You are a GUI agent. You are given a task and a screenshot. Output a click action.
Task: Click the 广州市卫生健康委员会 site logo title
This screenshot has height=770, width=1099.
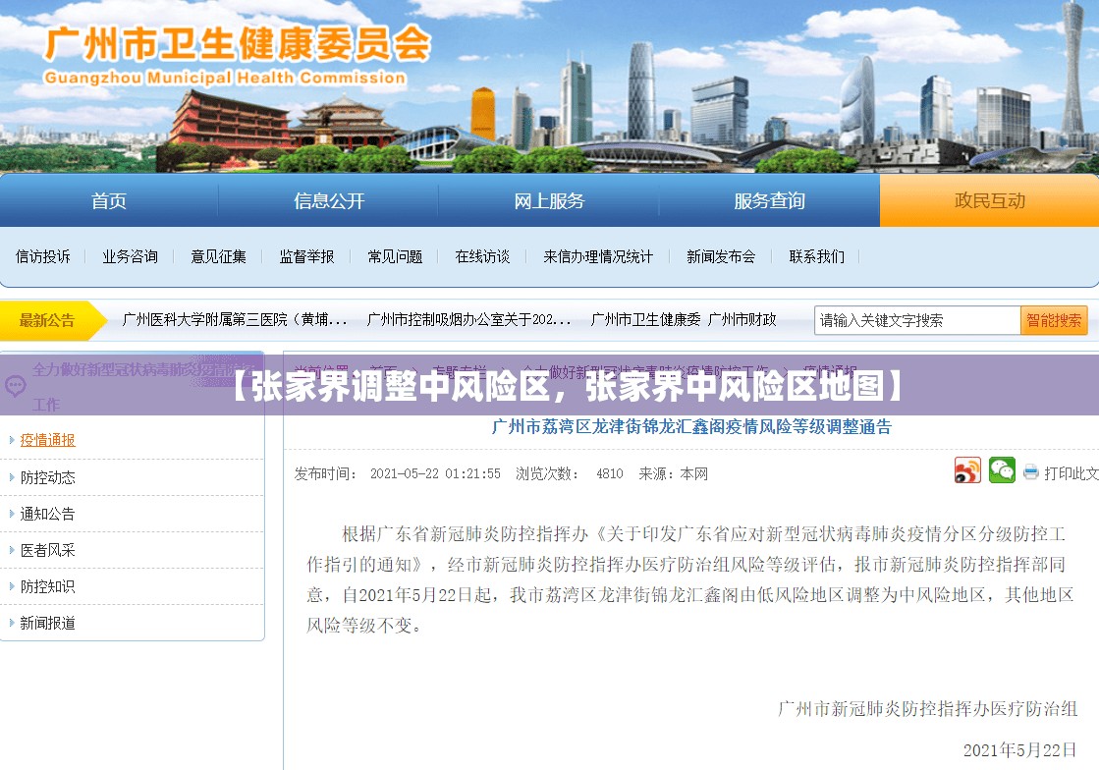pos(237,44)
